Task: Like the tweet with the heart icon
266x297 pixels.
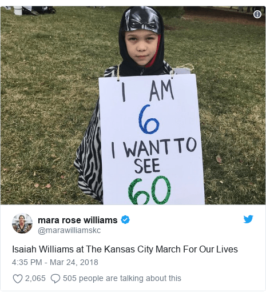Action: [x=18, y=279]
